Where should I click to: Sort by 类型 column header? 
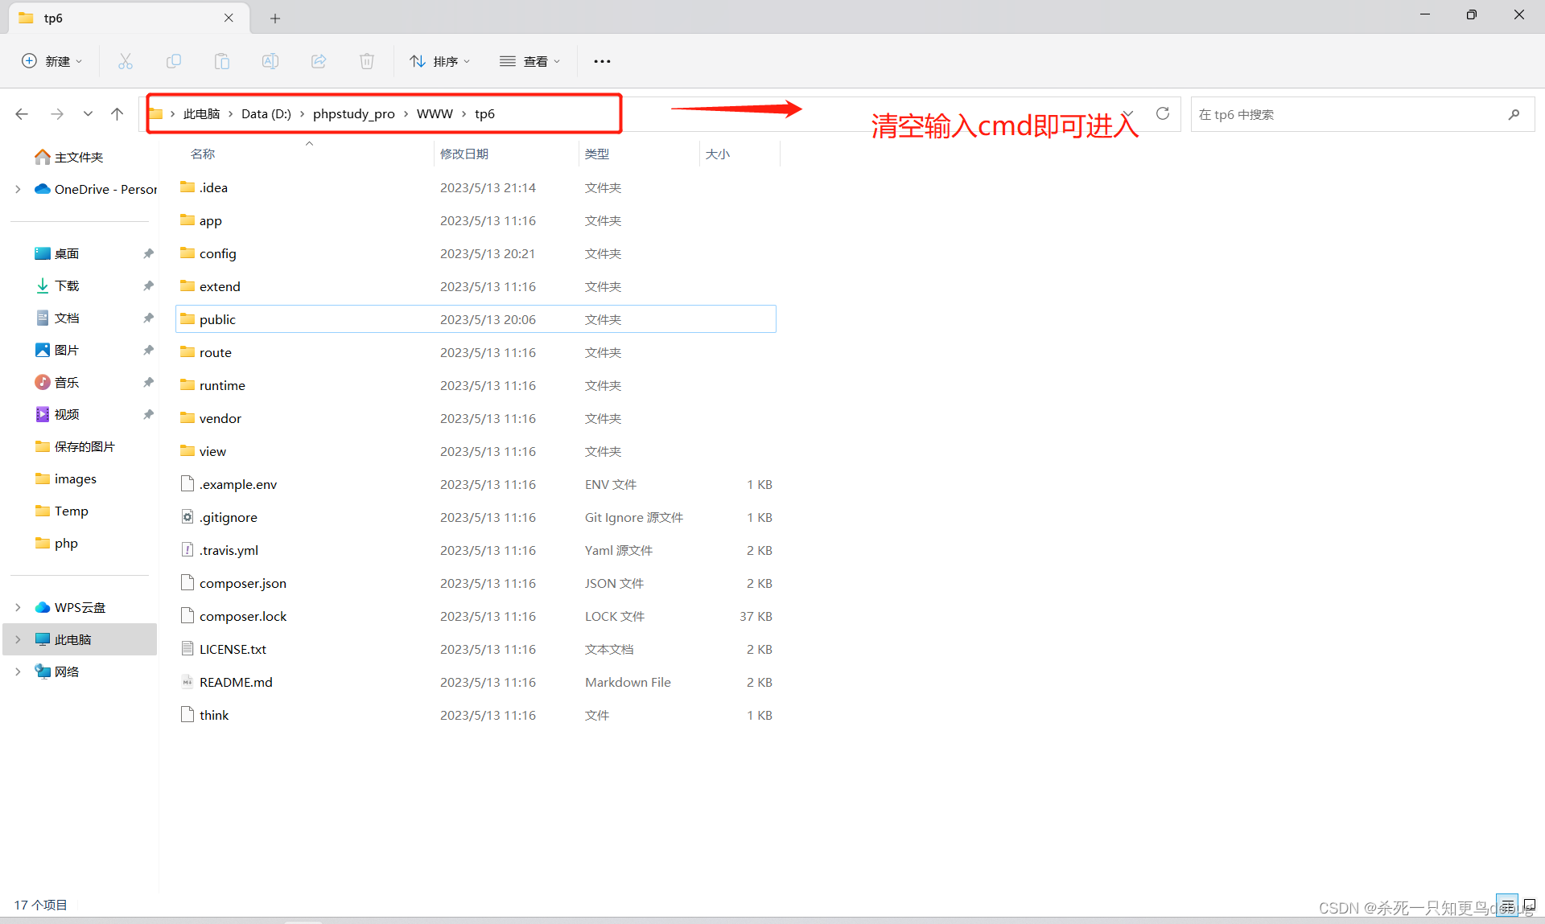click(x=597, y=154)
